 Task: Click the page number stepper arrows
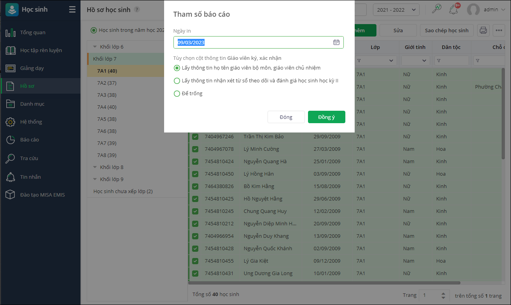(x=444, y=295)
